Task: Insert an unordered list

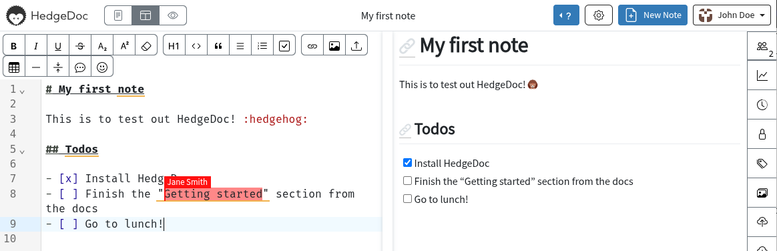Action: point(240,46)
